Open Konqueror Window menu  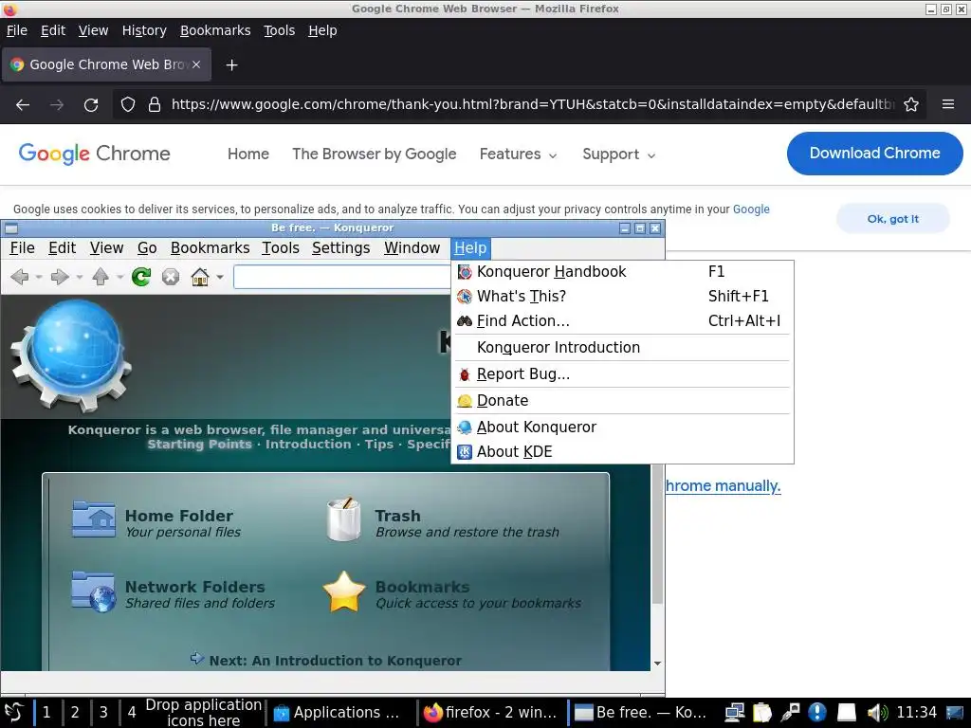click(412, 248)
